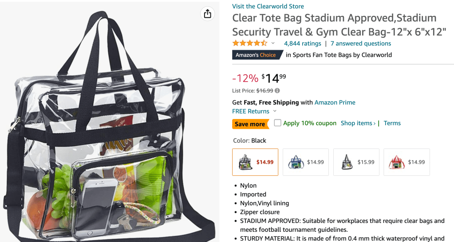Expand the star ratings breakdown chevron
Viewport: 454px width, 242px height.
(x=273, y=44)
